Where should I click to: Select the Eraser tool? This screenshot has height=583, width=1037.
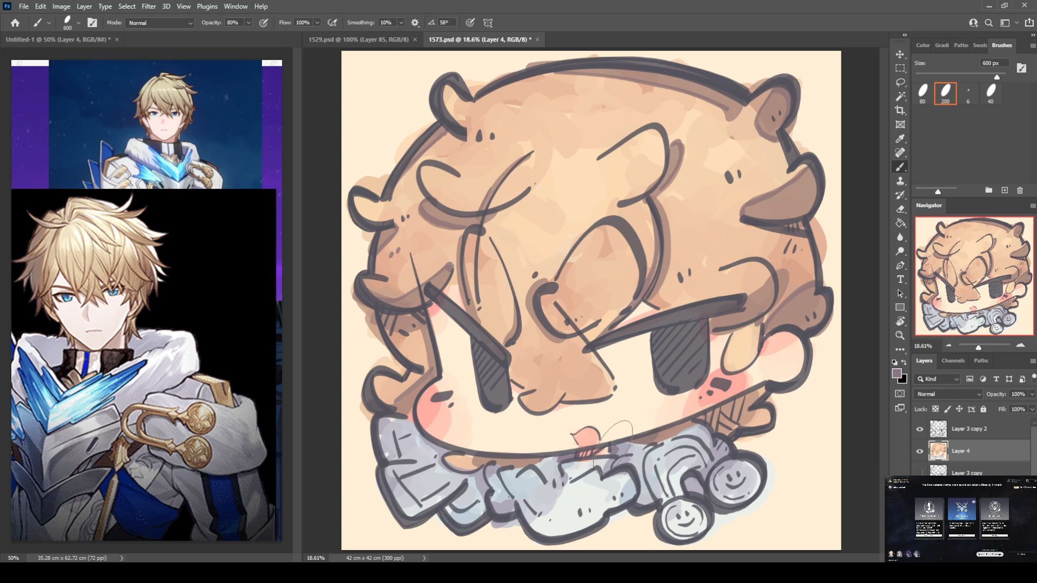pos(900,209)
